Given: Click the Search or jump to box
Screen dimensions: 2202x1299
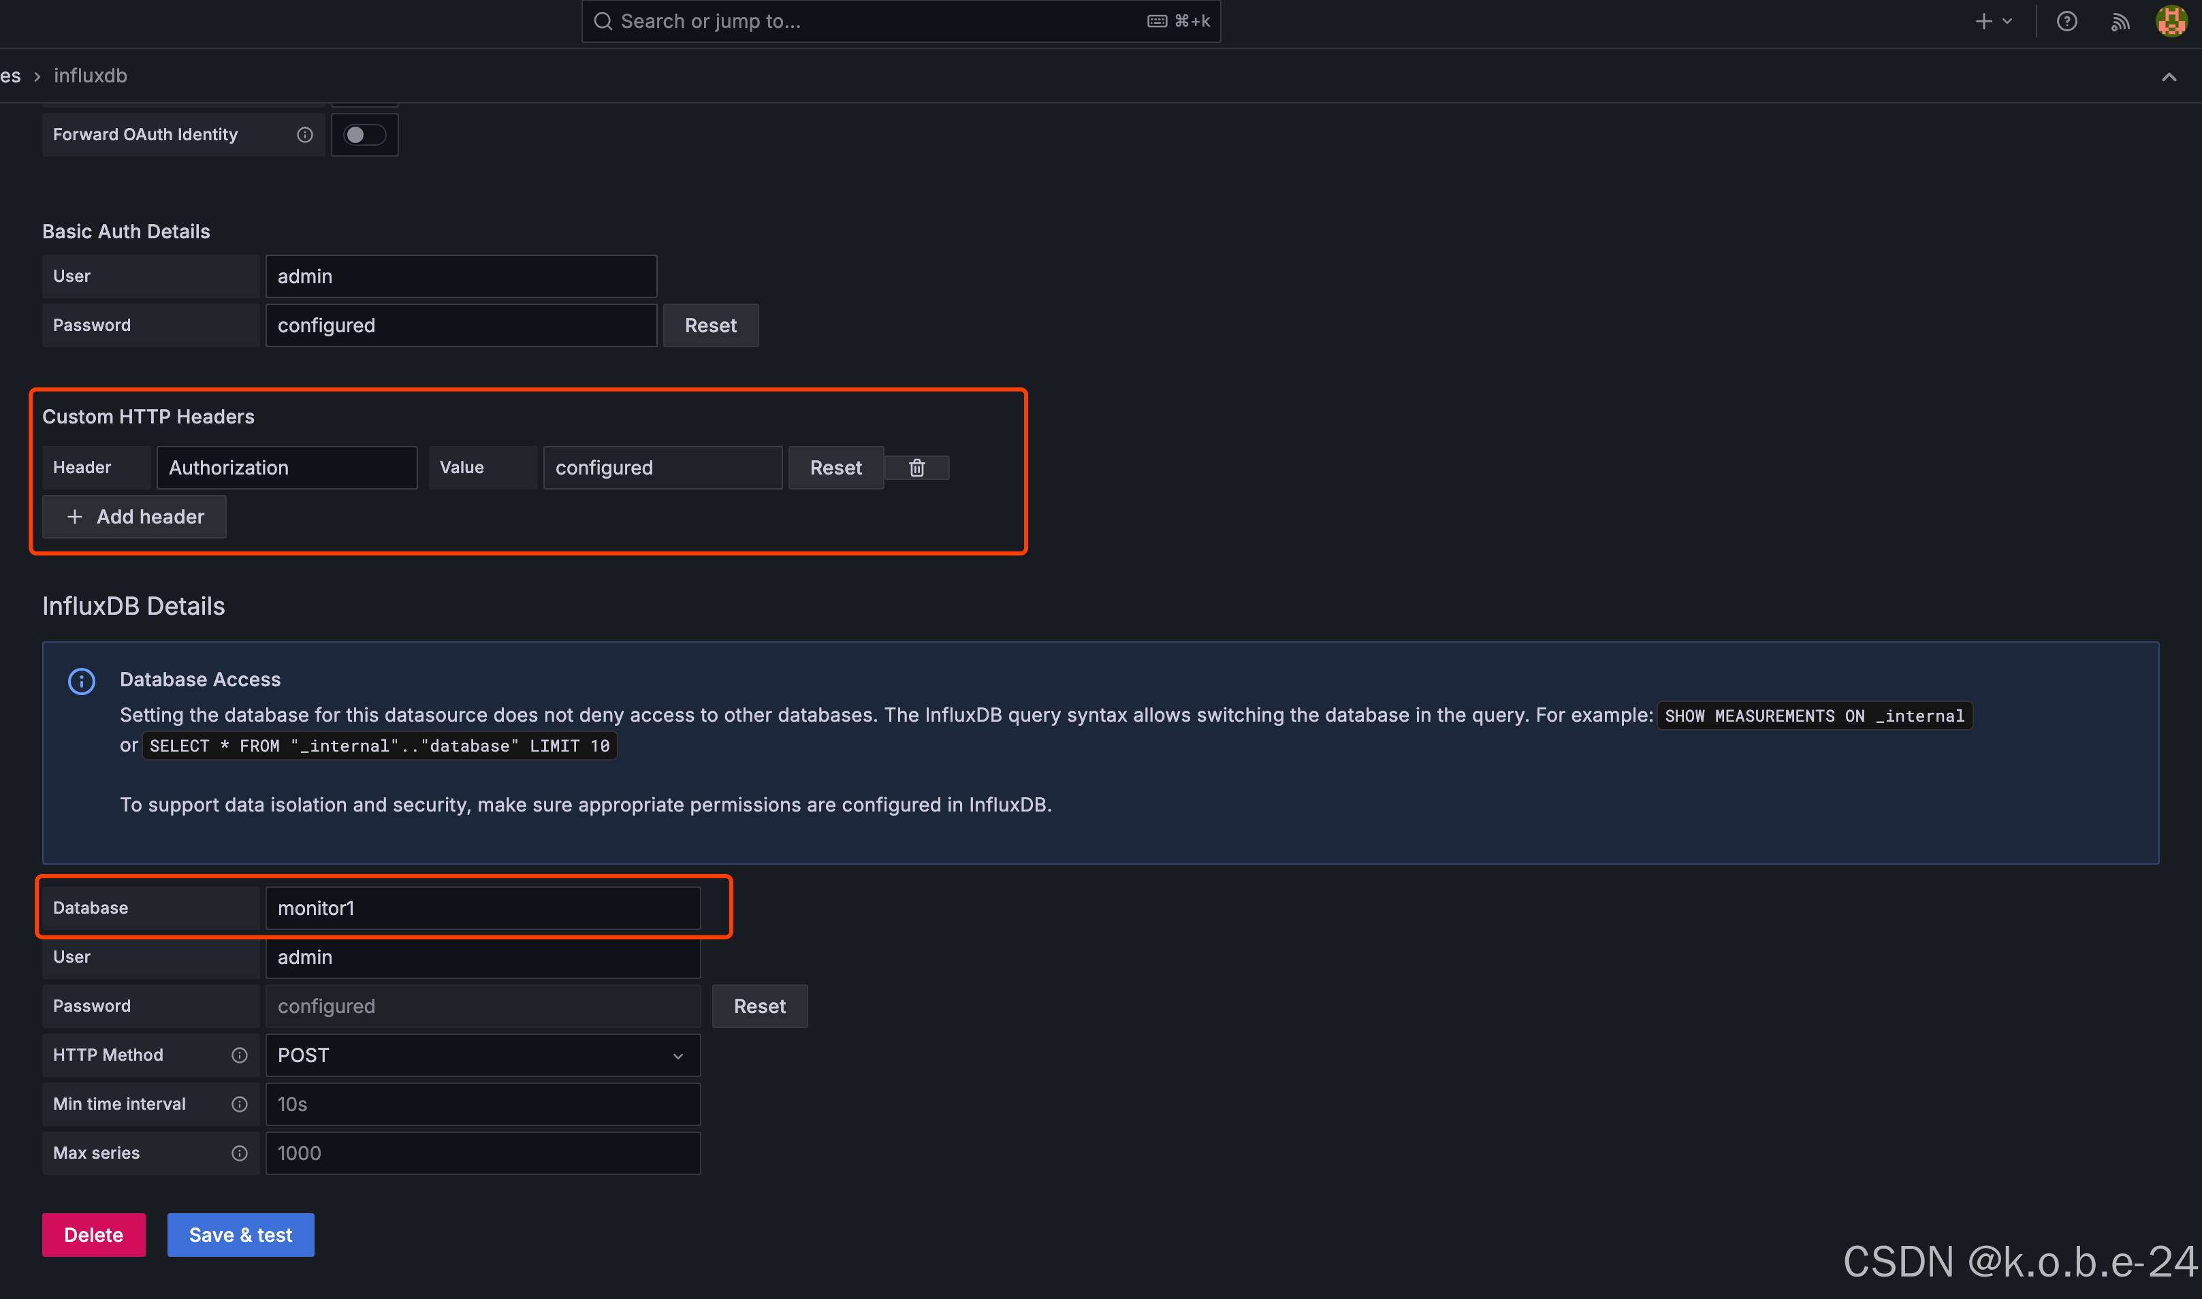Looking at the screenshot, I should 901,21.
